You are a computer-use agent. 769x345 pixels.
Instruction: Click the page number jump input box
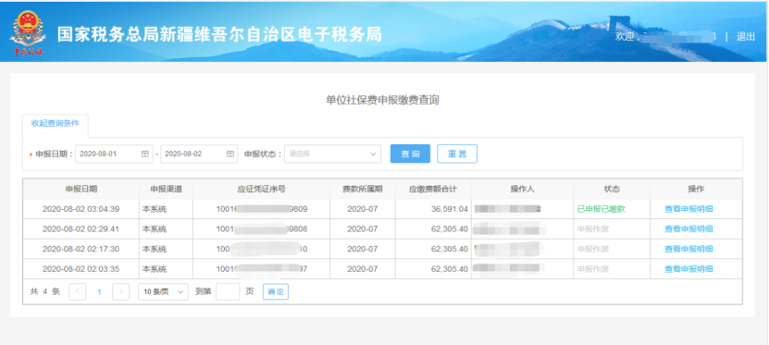[228, 291]
